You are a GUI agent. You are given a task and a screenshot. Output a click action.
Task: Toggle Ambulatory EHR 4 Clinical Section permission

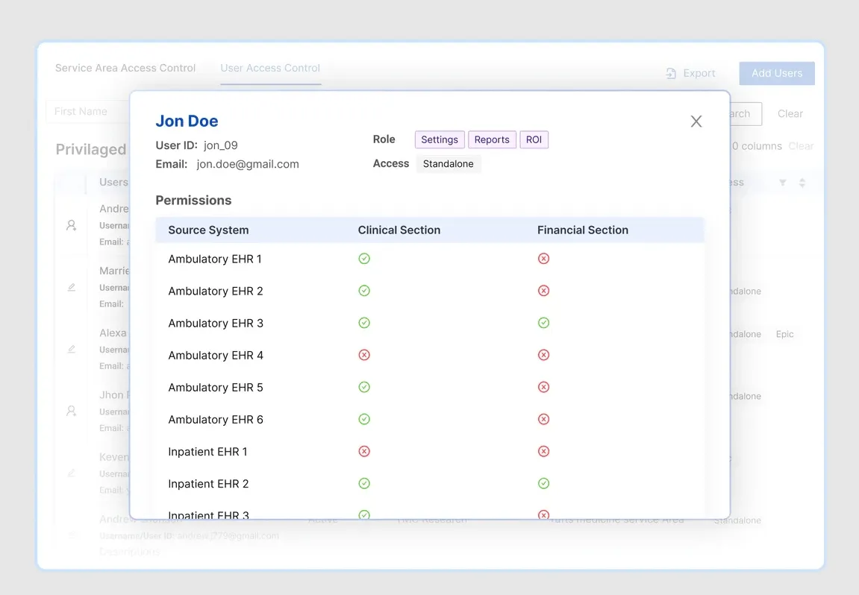point(364,355)
